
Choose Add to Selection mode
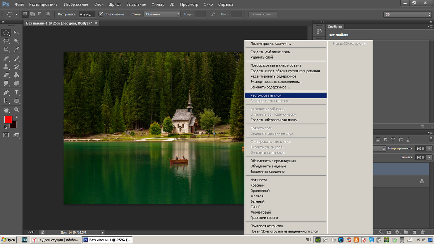pyautogui.click(x=33, y=14)
